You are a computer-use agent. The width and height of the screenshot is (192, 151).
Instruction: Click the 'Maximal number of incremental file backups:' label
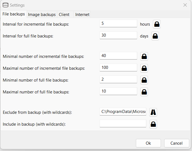pos(44,68)
